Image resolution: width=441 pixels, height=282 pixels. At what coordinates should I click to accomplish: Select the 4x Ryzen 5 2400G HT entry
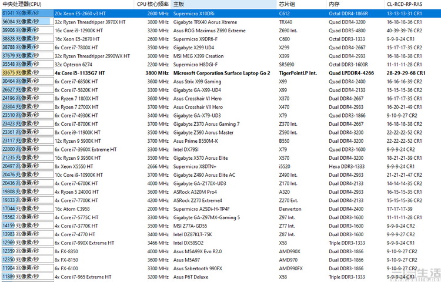click(76, 192)
